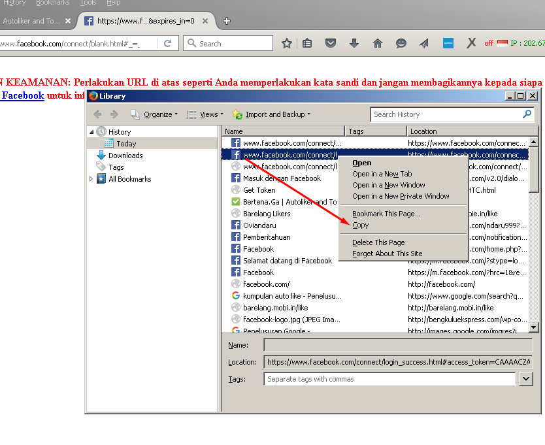Sort by the Location column header
Screen dimensions: 545x445
tap(472, 131)
